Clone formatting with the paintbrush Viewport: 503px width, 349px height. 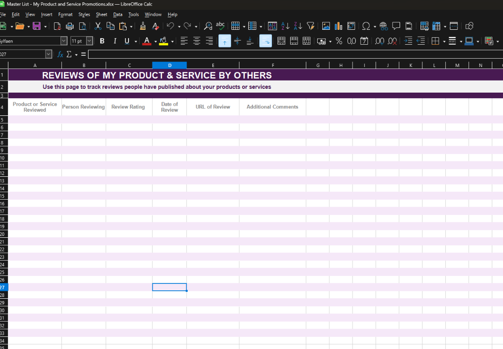[x=143, y=26]
